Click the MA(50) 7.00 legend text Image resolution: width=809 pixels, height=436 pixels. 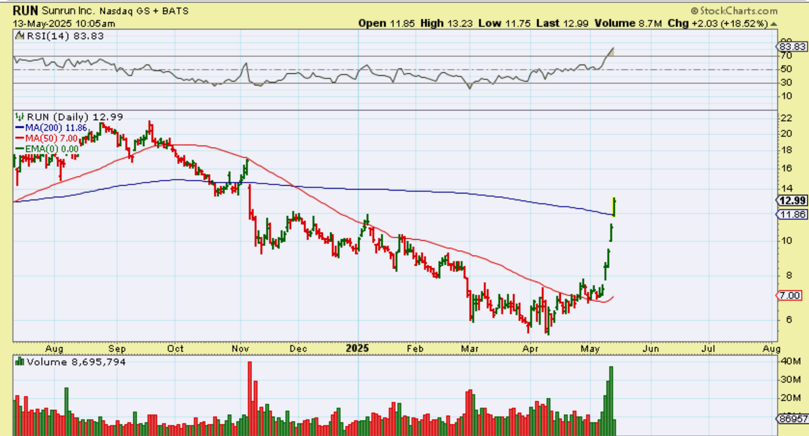click(x=51, y=138)
